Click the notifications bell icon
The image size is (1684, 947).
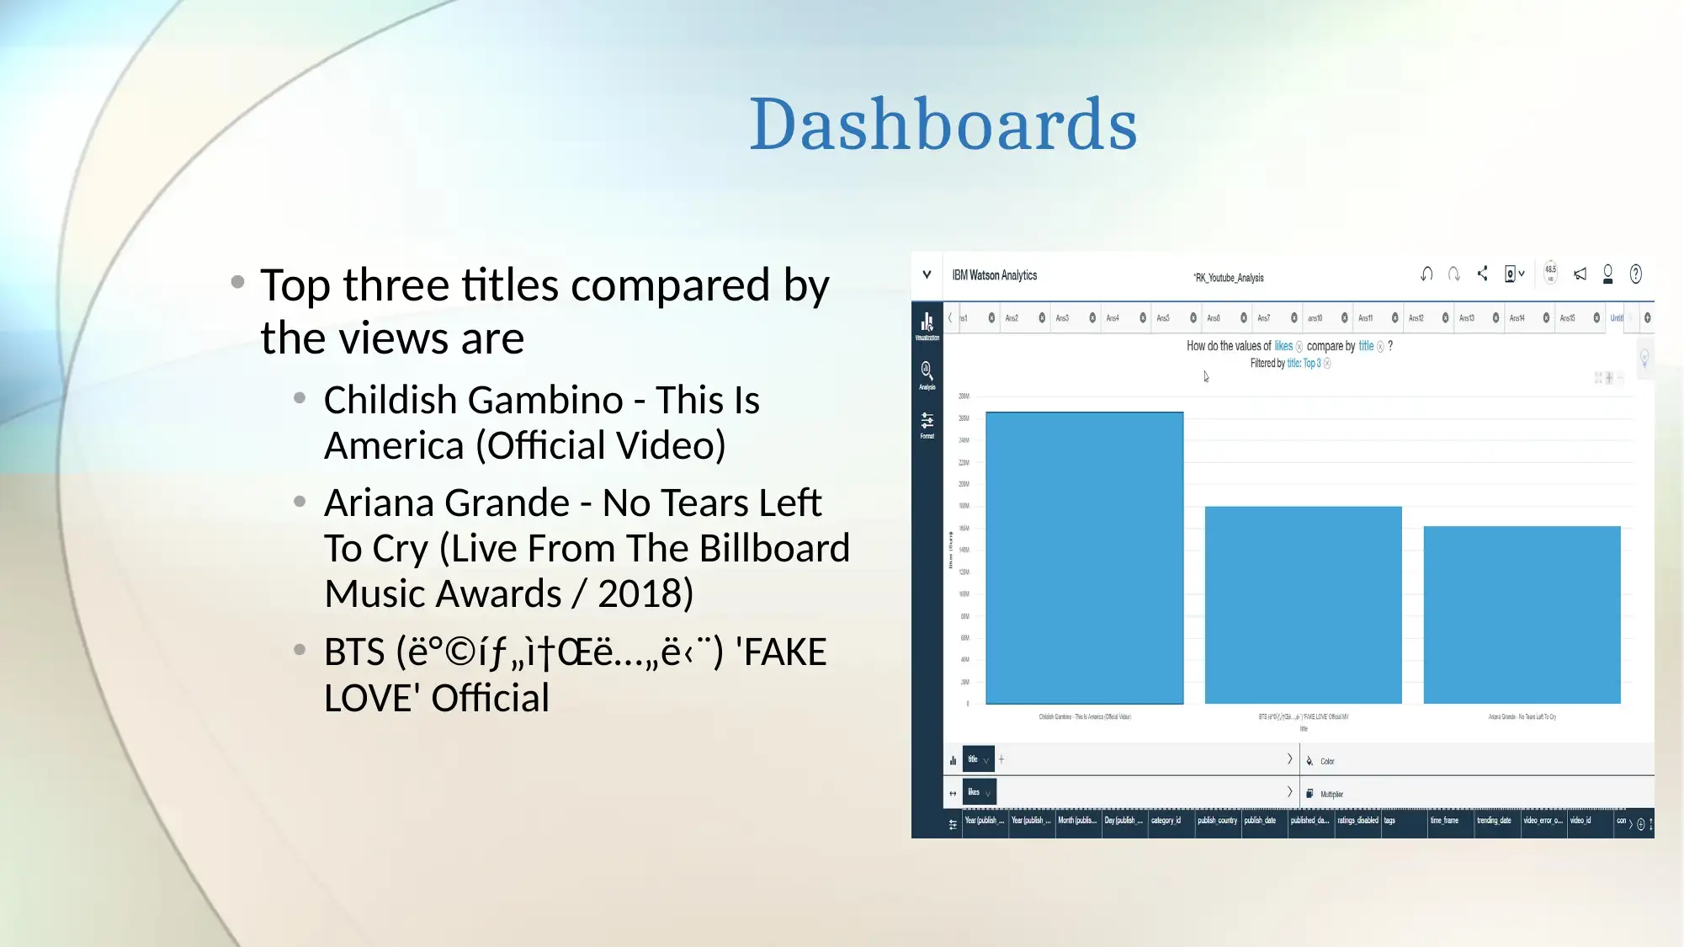(x=1579, y=274)
